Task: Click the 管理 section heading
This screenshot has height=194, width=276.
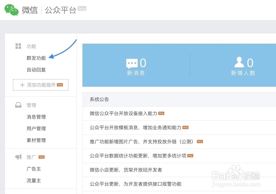Action: pos(31,105)
